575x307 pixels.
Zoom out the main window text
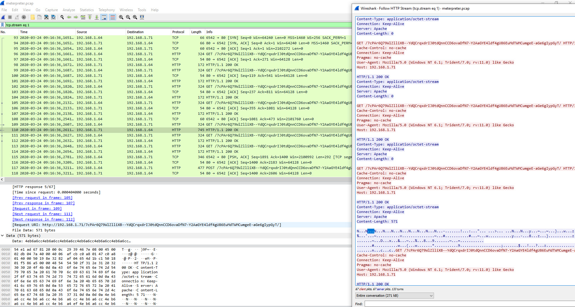tap(128, 17)
